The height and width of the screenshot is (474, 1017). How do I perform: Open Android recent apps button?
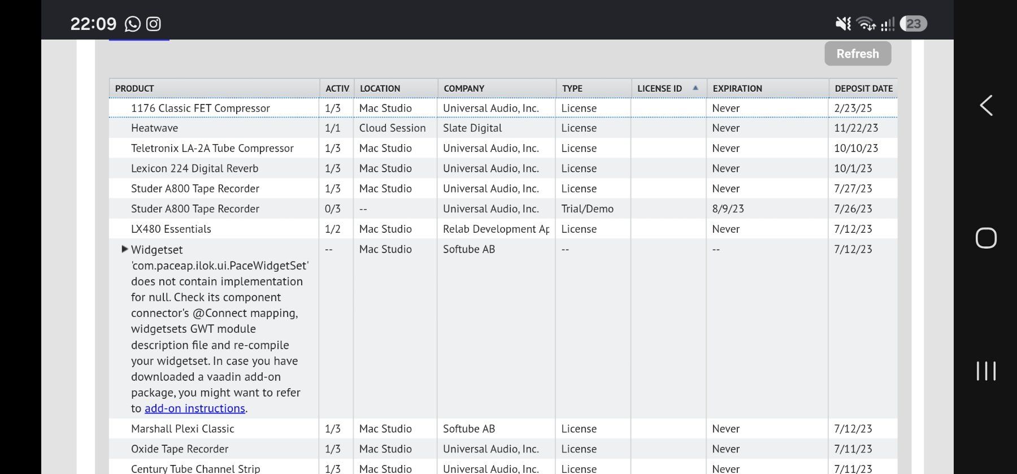tap(986, 371)
